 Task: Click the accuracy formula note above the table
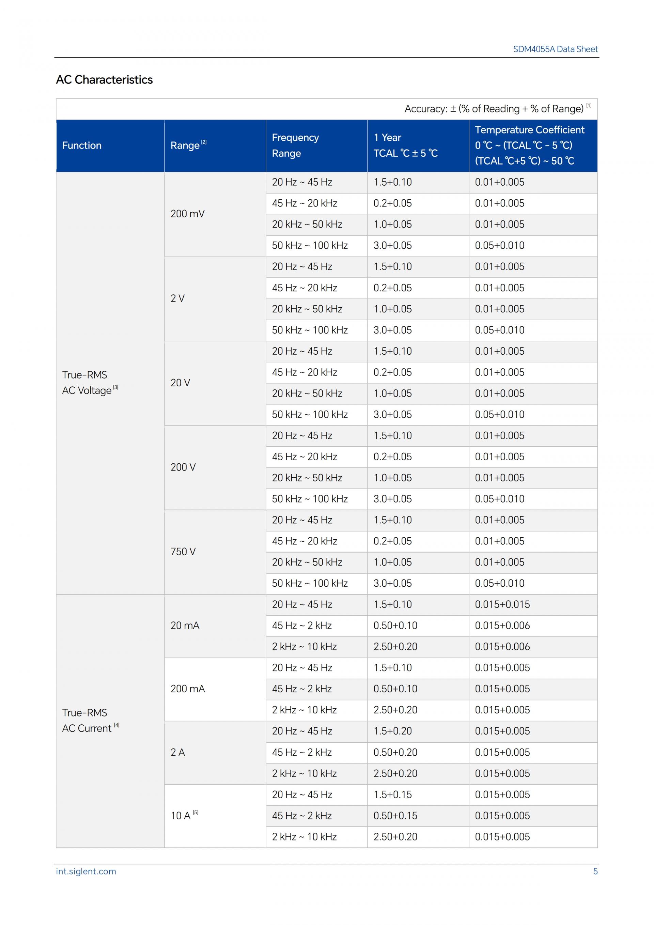pyautogui.click(x=497, y=109)
